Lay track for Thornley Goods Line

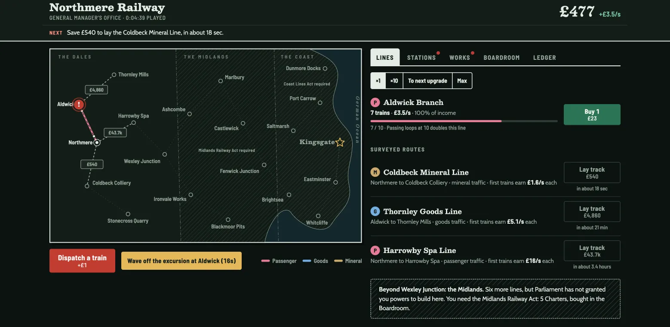point(592,212)
